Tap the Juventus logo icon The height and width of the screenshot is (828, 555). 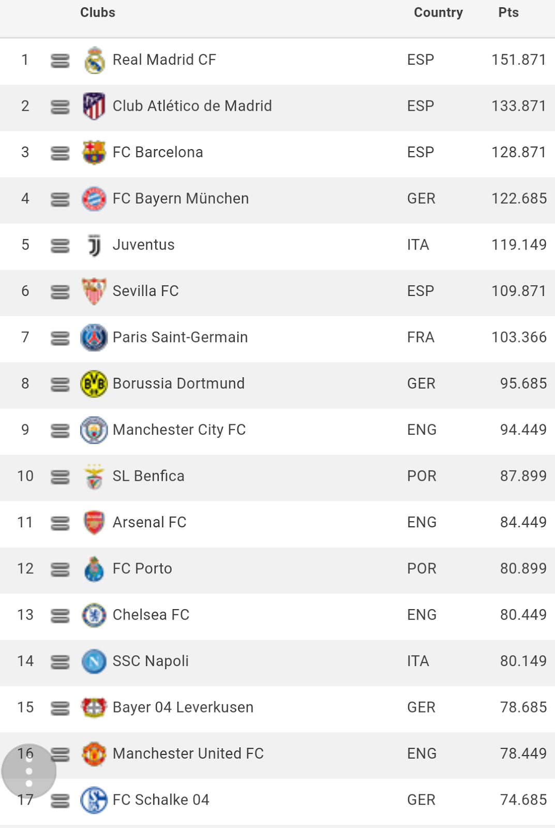pyautogui.click(x=94, y=245)
